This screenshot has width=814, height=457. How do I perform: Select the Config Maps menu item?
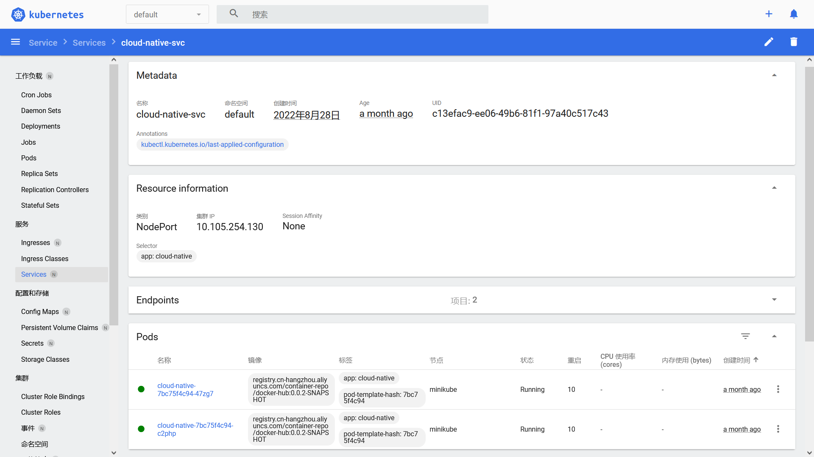coord(40,311)
